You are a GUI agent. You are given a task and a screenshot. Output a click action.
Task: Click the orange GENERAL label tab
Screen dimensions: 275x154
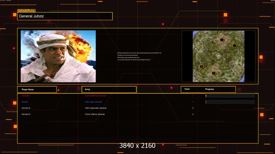coord(26,11)
